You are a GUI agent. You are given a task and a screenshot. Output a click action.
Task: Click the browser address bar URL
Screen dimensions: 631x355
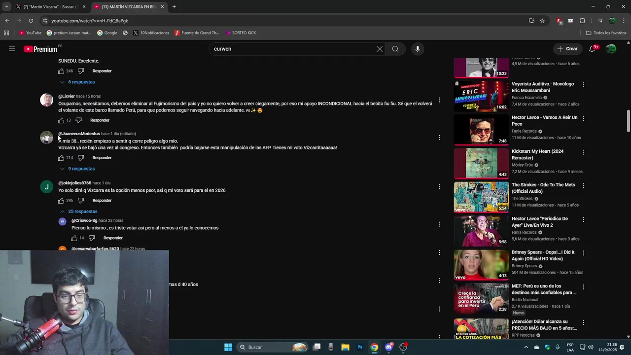pos(90,21)
